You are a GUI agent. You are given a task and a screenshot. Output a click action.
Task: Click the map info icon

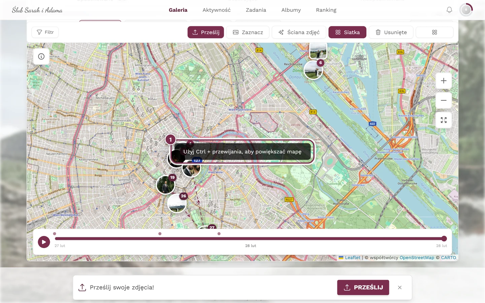tap(41, 57)
